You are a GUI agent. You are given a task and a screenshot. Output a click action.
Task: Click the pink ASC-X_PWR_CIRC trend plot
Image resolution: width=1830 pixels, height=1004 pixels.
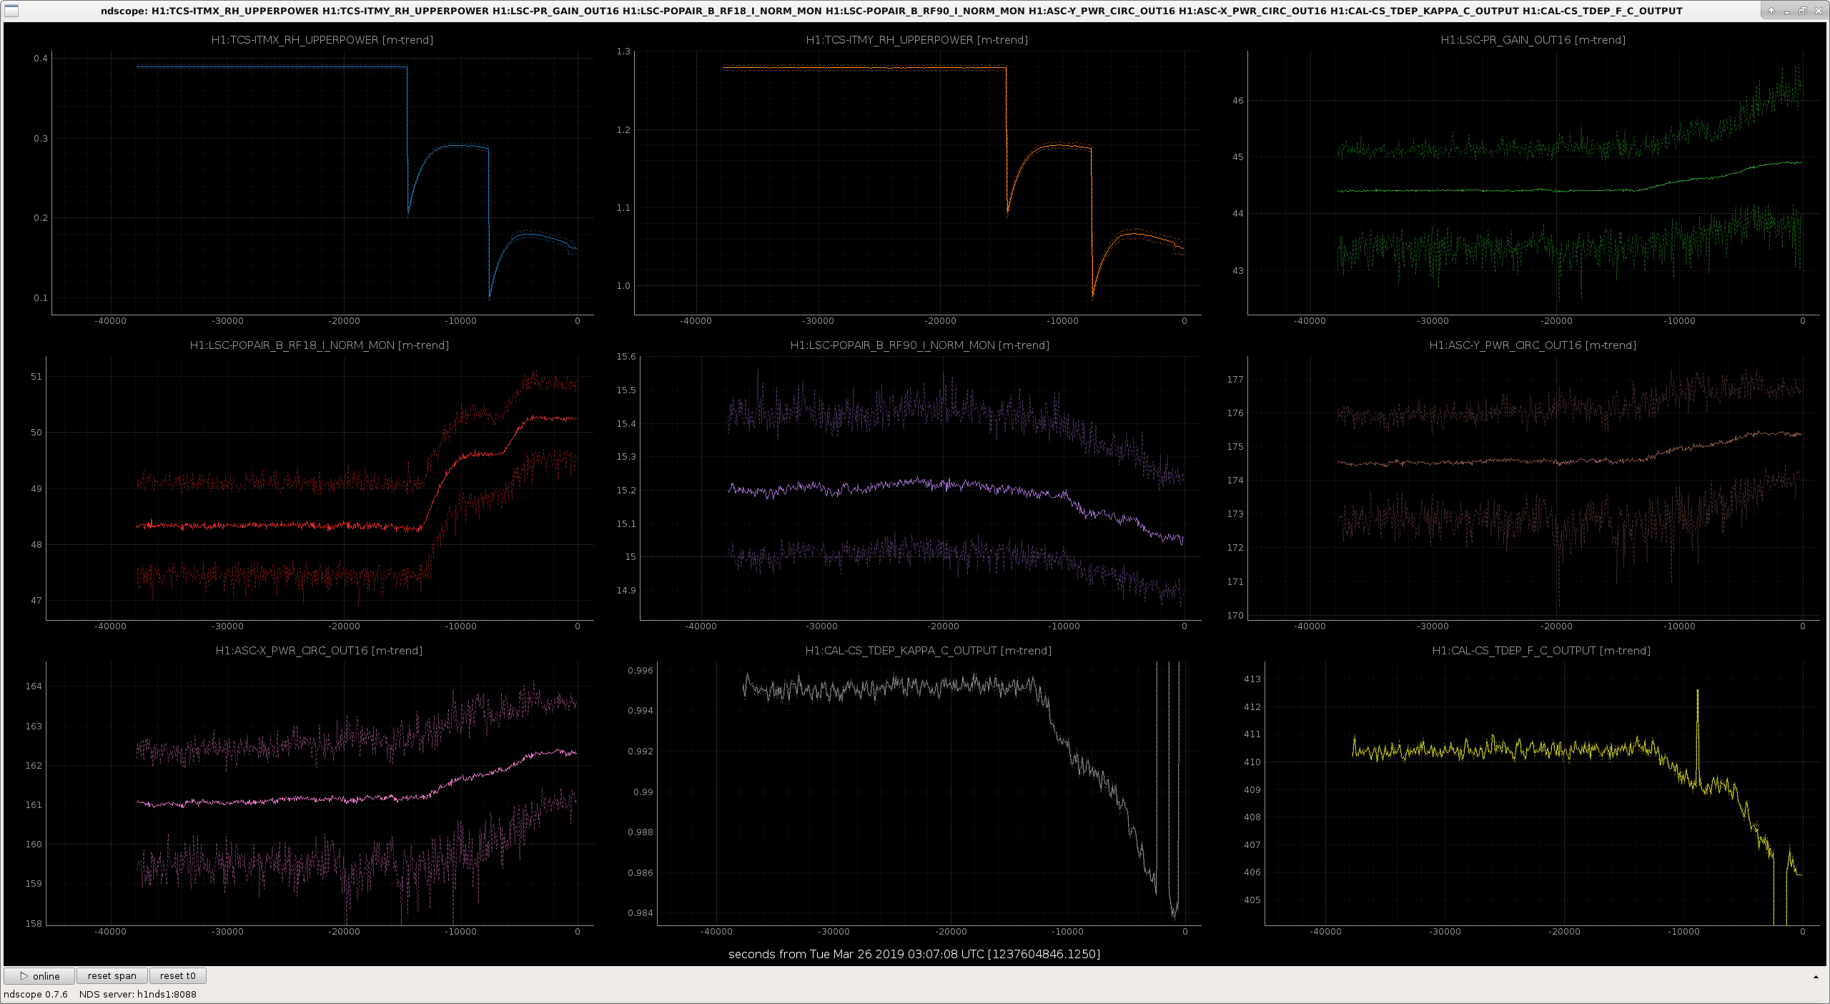(320, 794)
